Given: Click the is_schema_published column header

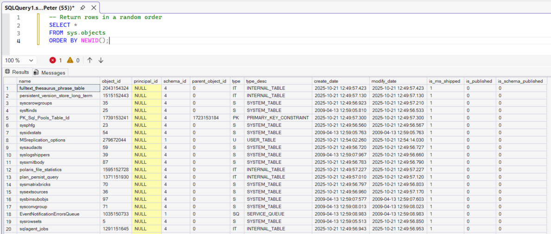Looking at the screenshot, I should 520,81.
